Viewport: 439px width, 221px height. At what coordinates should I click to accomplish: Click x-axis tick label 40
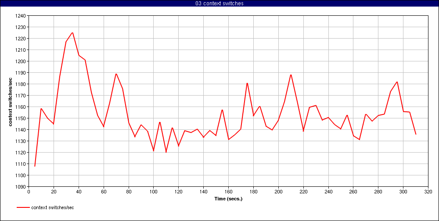[79, 192]
